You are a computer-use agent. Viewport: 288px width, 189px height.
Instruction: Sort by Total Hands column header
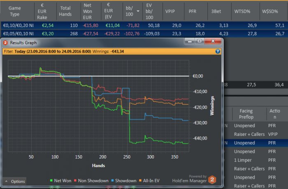pos(65,11)
